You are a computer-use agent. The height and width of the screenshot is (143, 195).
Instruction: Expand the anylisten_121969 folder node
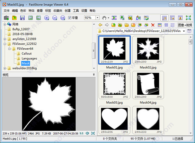(x=5, y=39)
